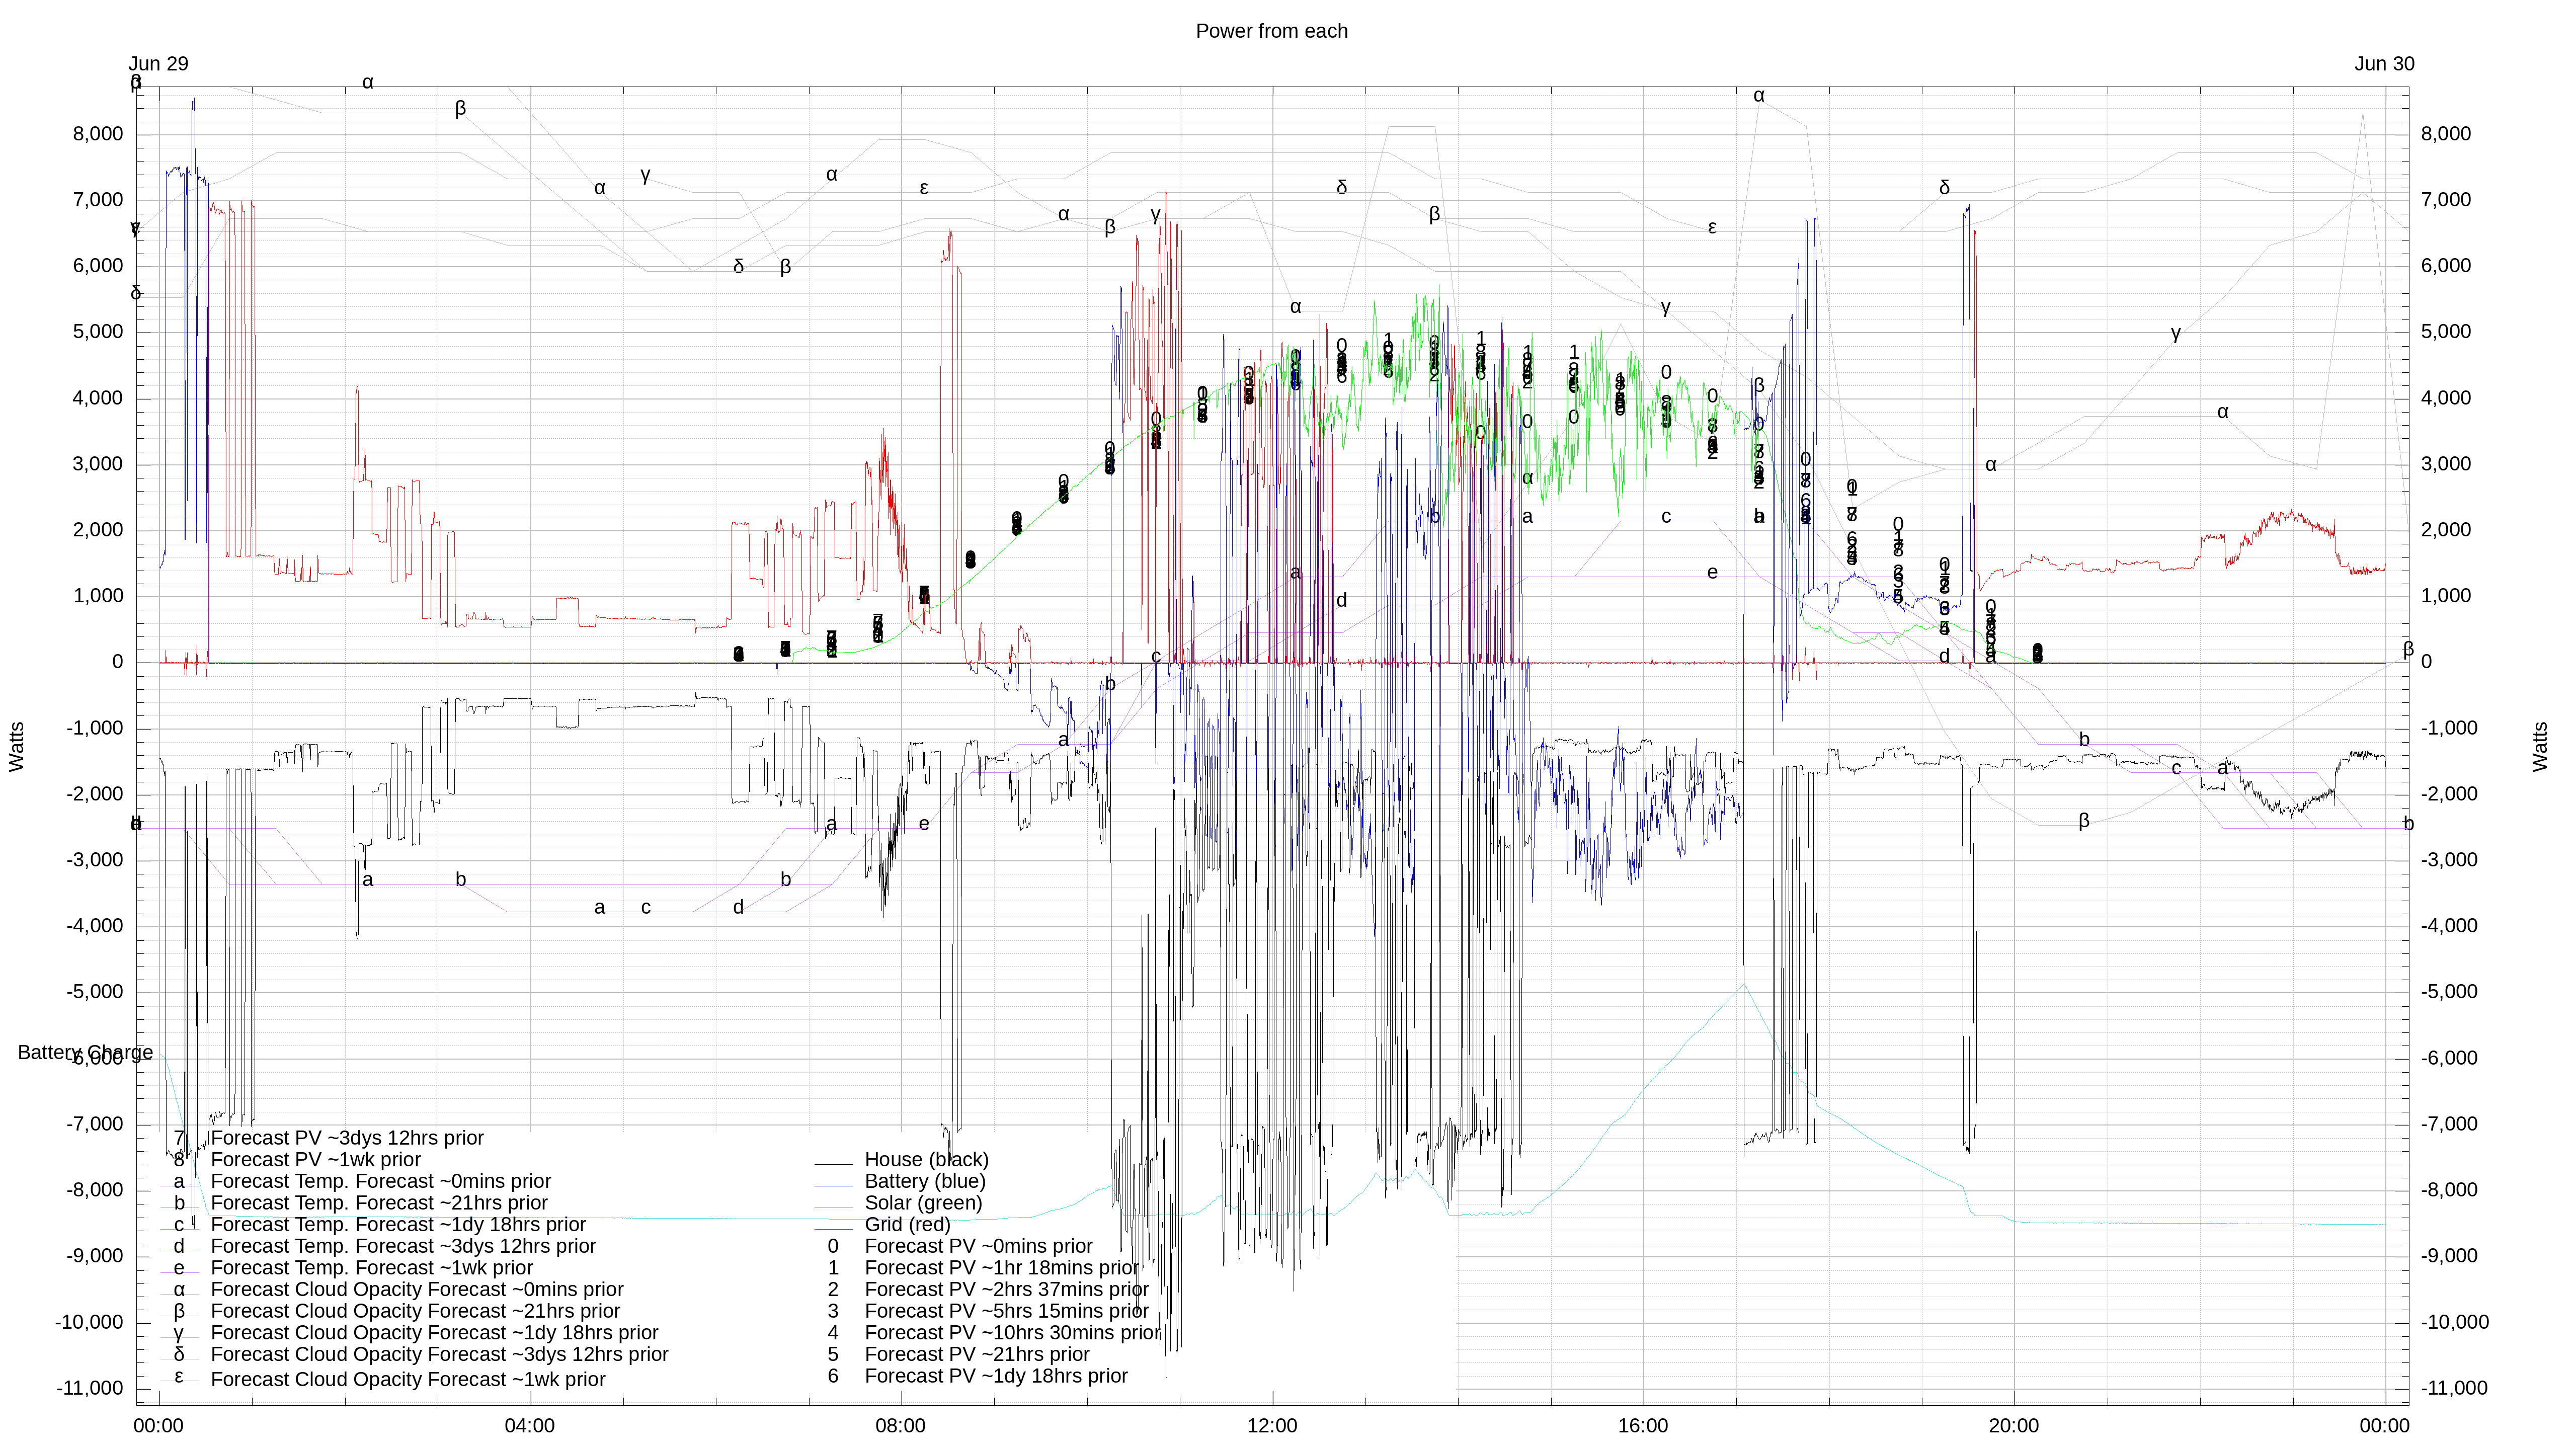Click legend 'Forecast Temp. Forecast ~21hrs prior'
The height and width of the screenshot is (1449, 2576).
click(379, 1203)
